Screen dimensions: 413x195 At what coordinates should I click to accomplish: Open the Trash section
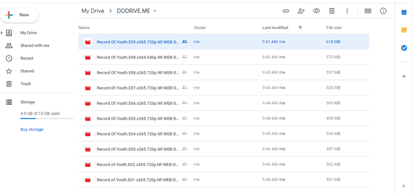25,84
